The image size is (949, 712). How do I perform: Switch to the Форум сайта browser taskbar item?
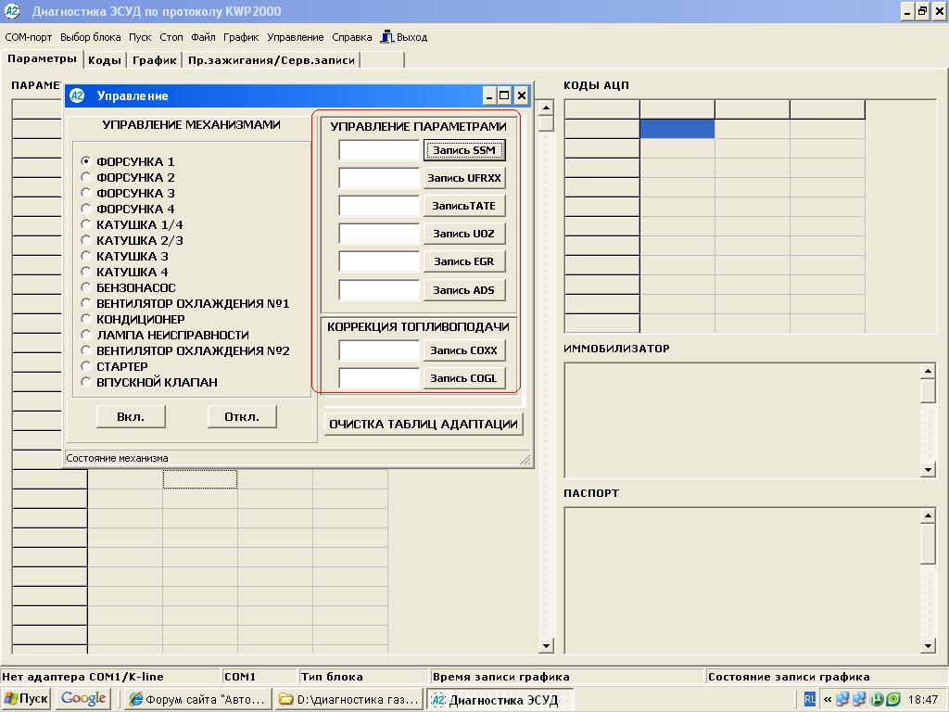click(x=198, y=699)
